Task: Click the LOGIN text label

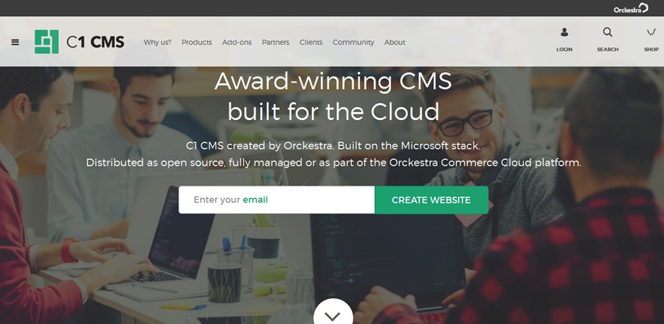Action: pos(564,49)
